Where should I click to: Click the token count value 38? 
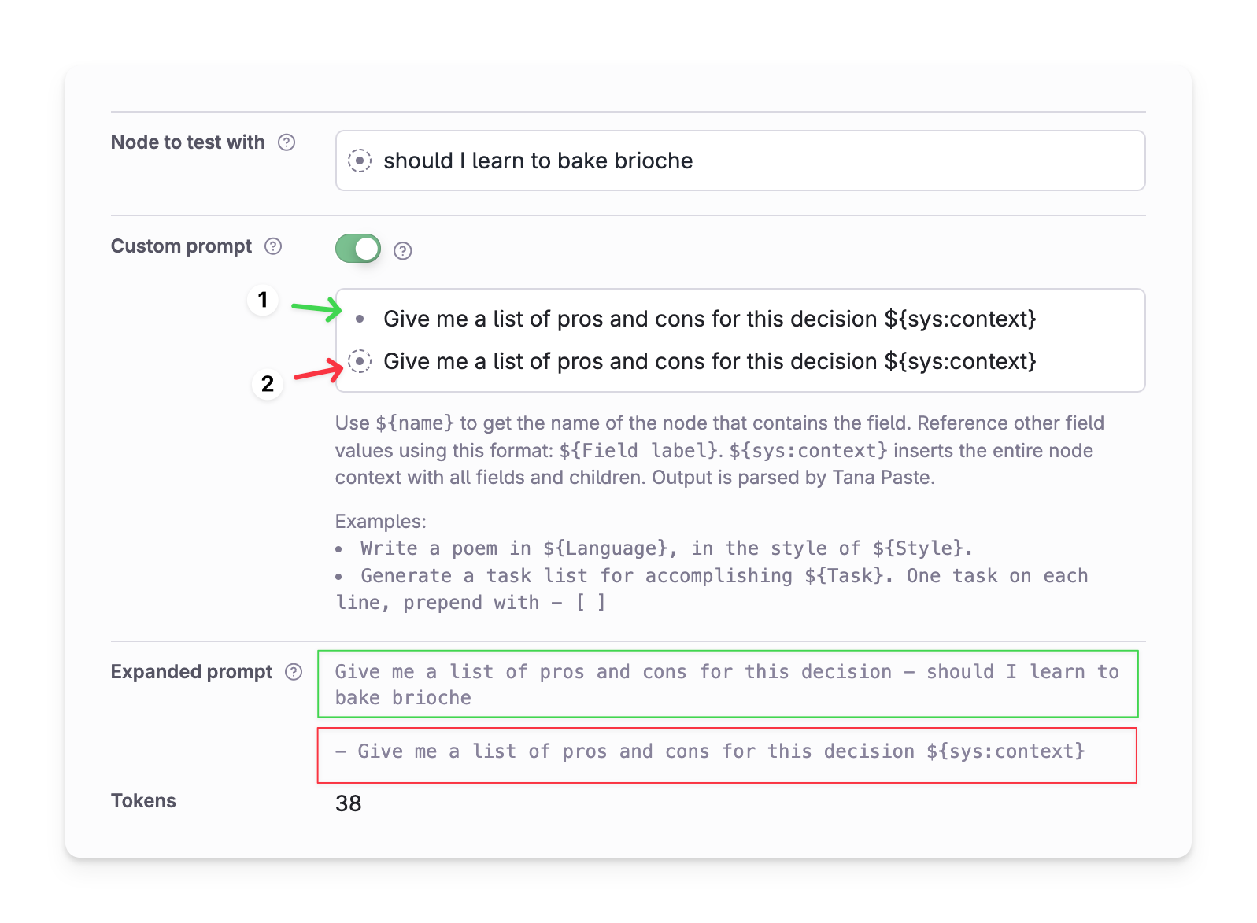(349, 803)
